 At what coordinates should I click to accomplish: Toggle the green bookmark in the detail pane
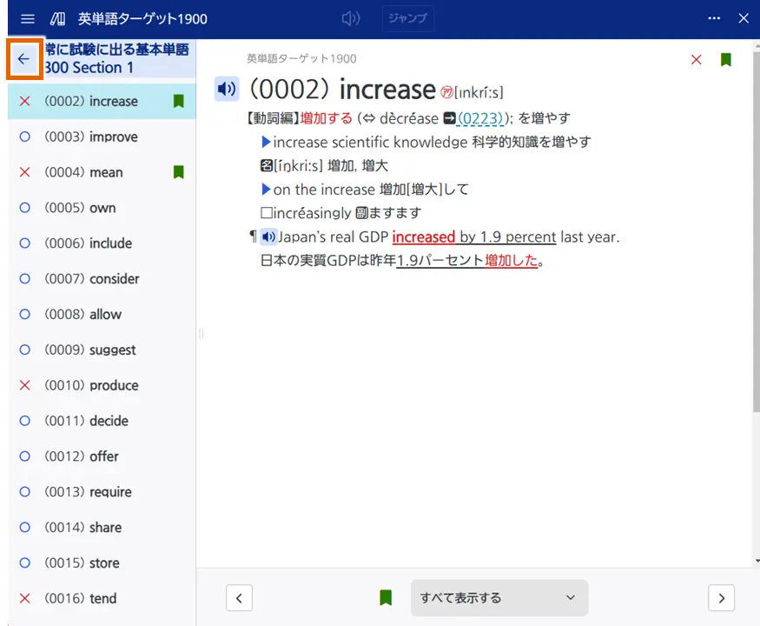(726, 59)
